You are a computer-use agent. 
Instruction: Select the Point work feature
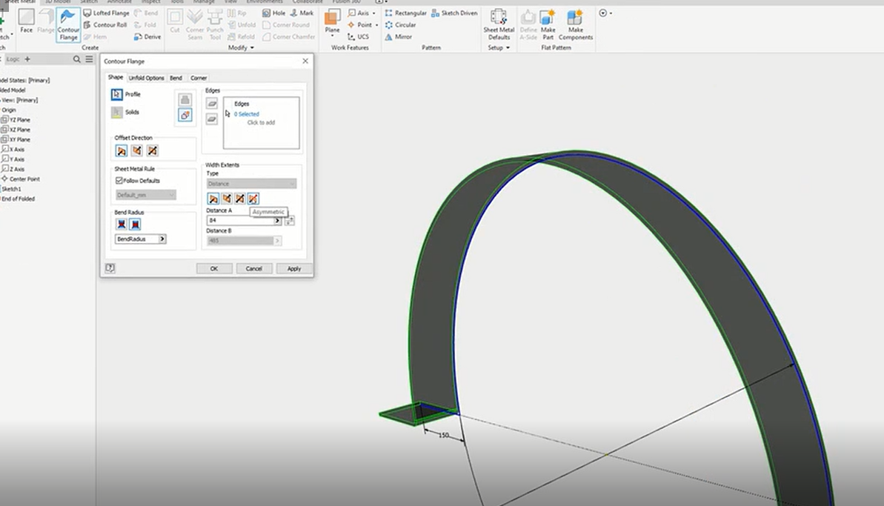click(359, 24)
